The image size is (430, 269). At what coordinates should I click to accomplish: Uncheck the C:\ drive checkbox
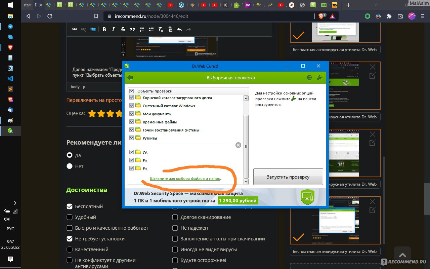(132, 152)
